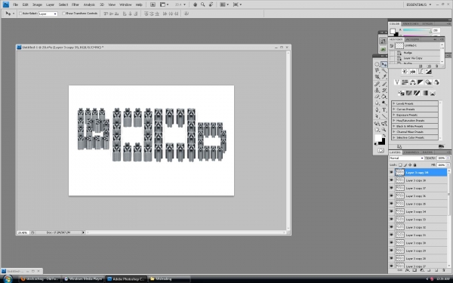This screenshot has height=283, width=453.
Task: Select the Magic Wand tool
Action: coord(384,70)
